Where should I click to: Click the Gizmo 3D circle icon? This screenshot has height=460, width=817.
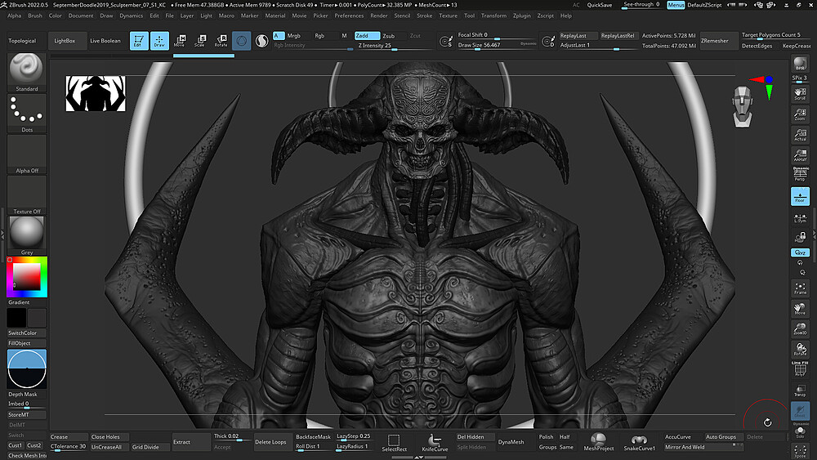(x=241, y=41)
